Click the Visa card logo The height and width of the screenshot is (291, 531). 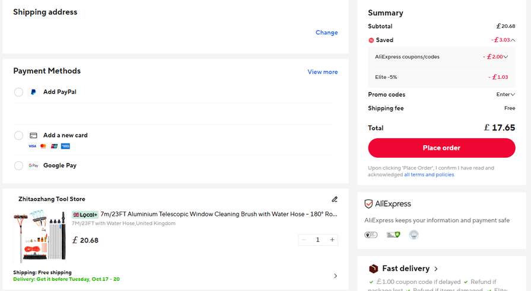point(32,146)
